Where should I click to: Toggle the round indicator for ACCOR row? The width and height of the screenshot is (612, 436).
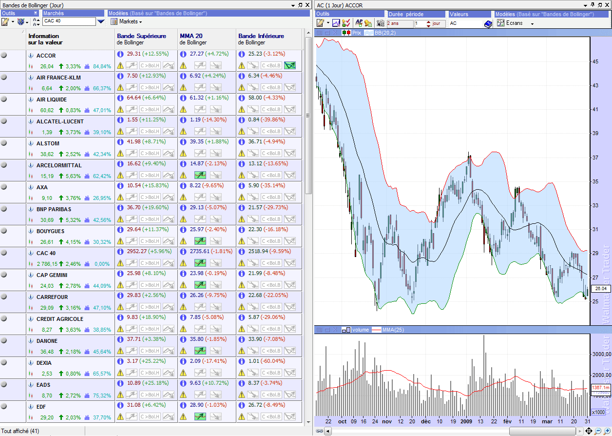(4, 55)
